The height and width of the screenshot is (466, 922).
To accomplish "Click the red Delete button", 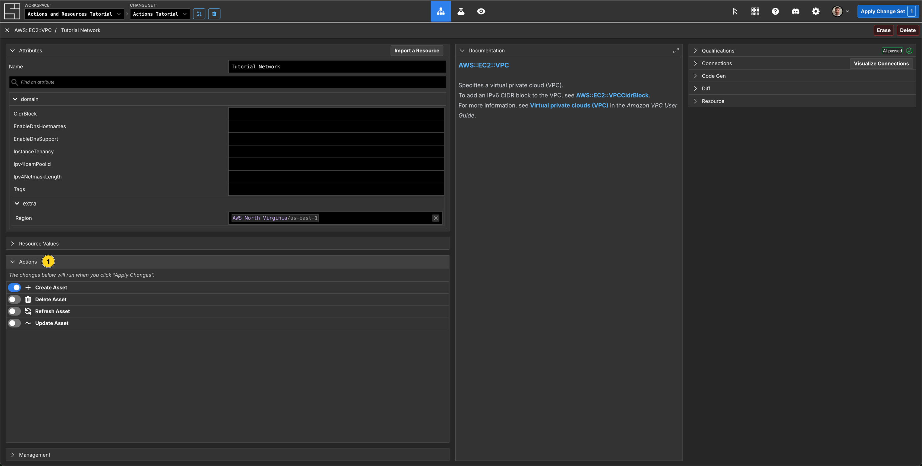I will (x=908, y=30).
